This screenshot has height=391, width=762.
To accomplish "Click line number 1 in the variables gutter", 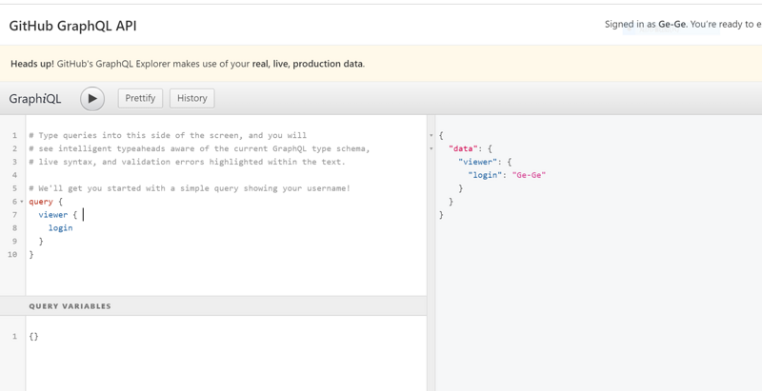I will coord(14,336).
